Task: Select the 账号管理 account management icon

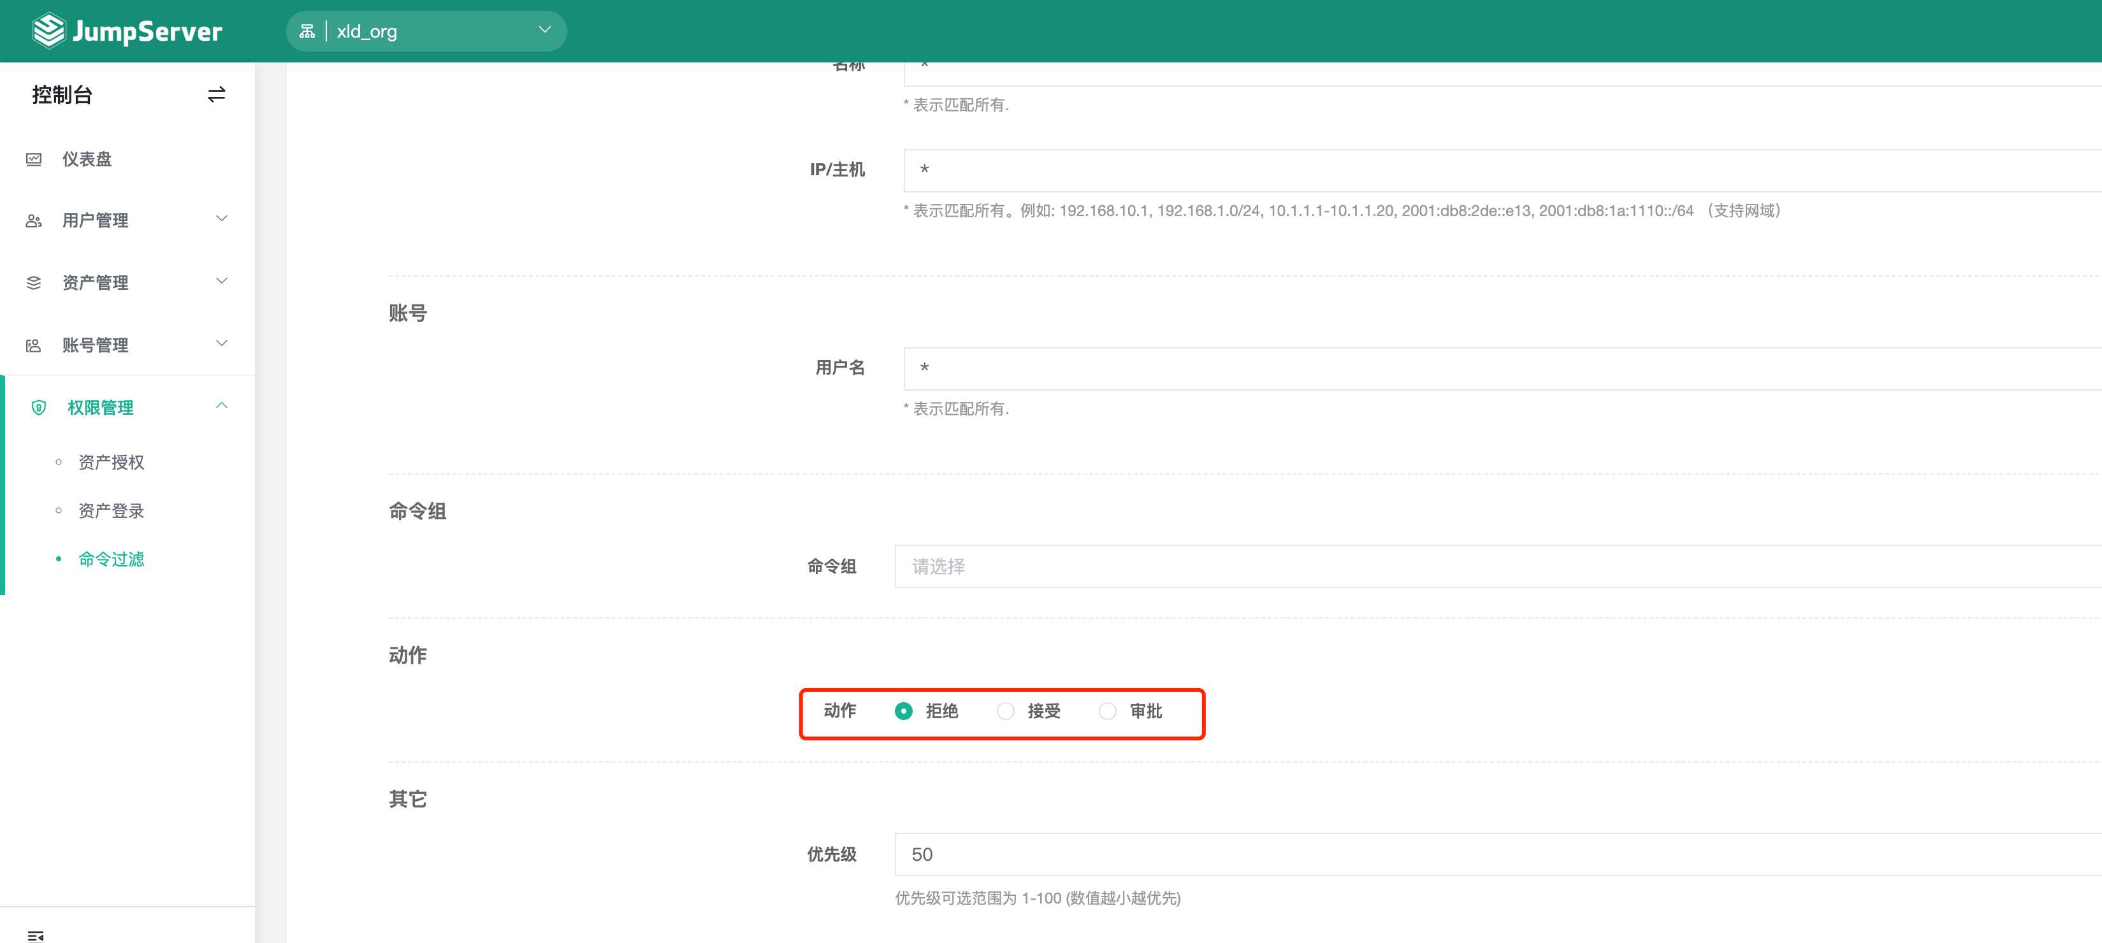Action: (33, 344)
